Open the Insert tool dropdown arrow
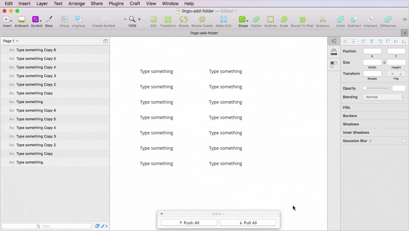Screen dimensions: 409x231 coord(11,21)
